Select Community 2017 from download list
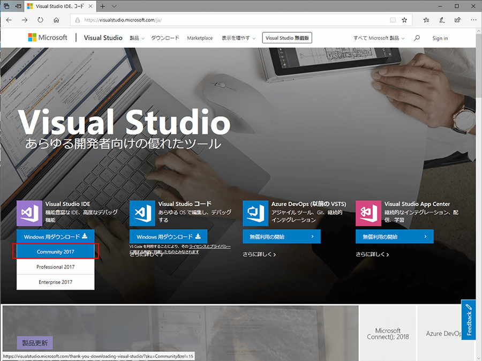This screenshot has width=482, height=361. (56, 252)
